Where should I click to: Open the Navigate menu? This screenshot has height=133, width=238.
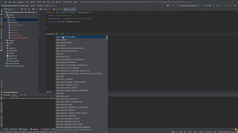(20, 2)
